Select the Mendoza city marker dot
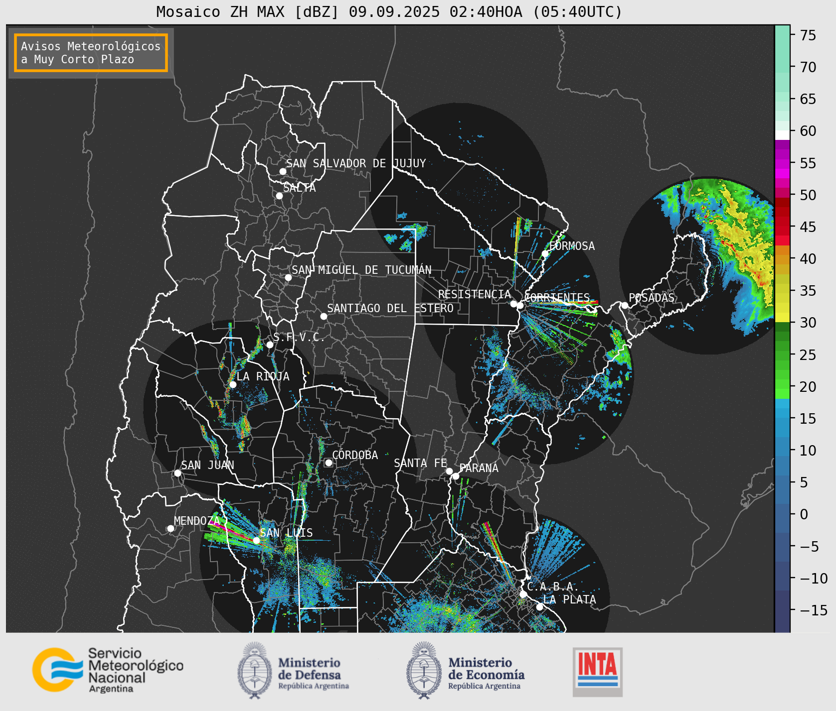 tap(170, 528)
